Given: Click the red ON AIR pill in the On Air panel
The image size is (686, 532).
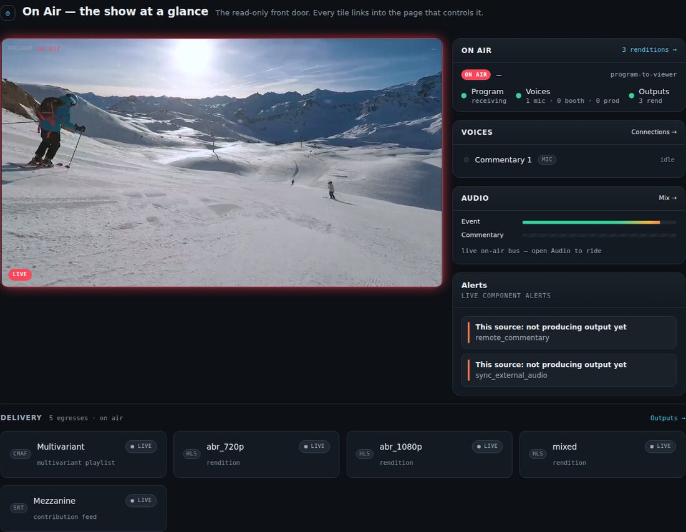Looking at the screenshot, I should click(476, 75).
